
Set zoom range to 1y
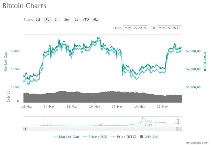(x=76, y=20)
